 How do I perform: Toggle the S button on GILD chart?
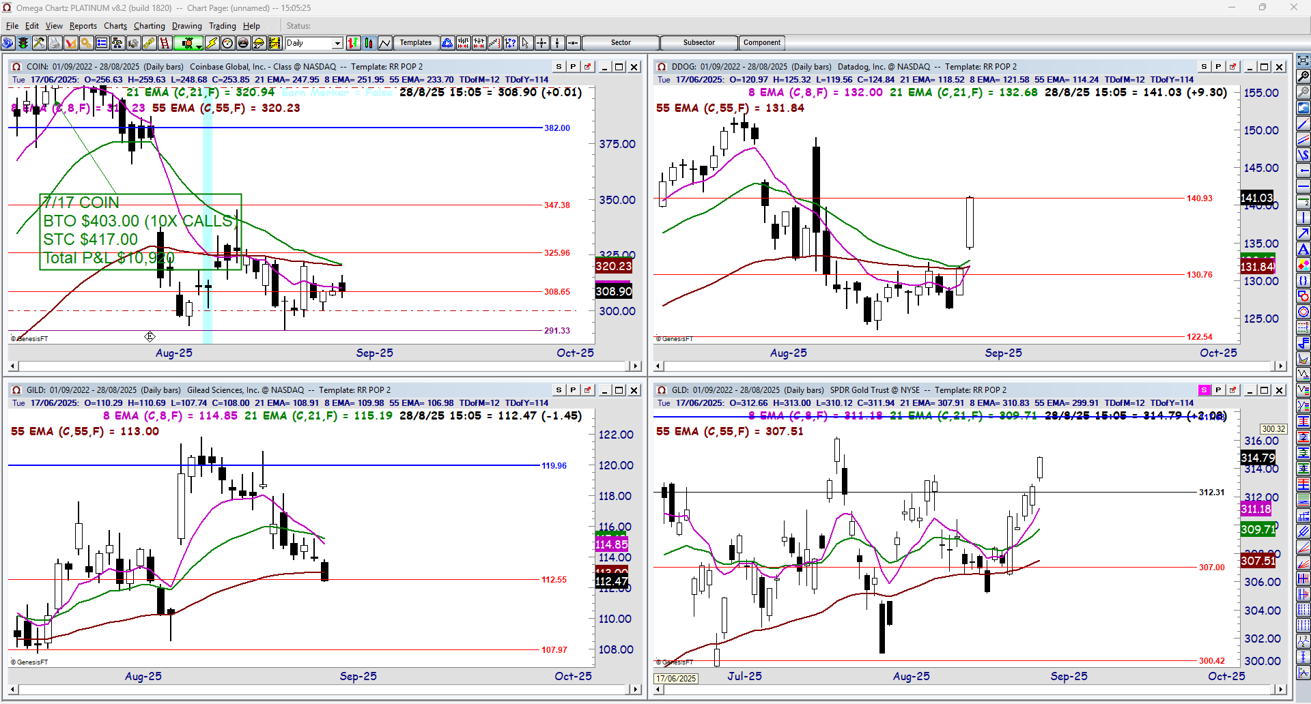click(559, 390)
